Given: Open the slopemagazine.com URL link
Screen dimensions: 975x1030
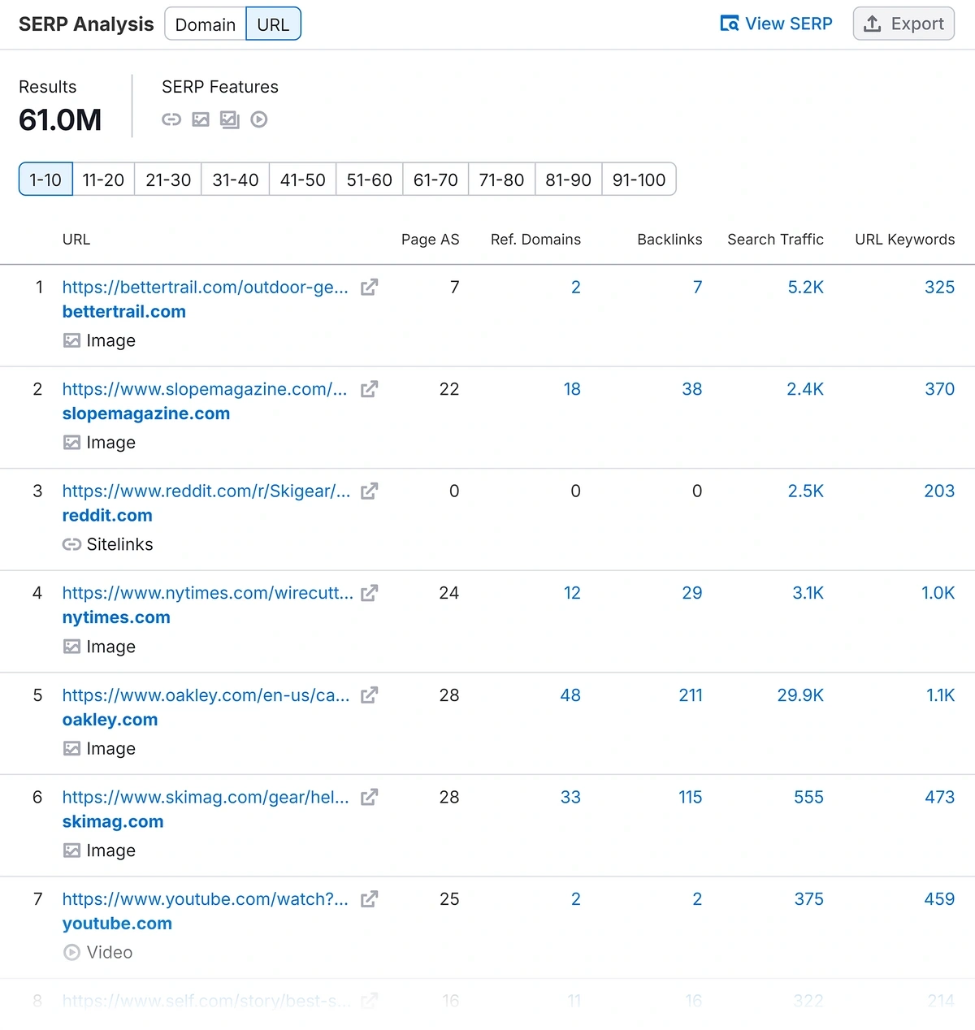Looking at the screenshot, I should (205, 389).
